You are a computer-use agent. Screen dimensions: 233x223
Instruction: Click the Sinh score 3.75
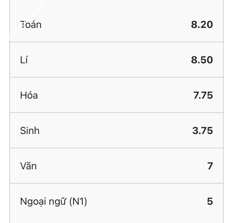point(203,131)
